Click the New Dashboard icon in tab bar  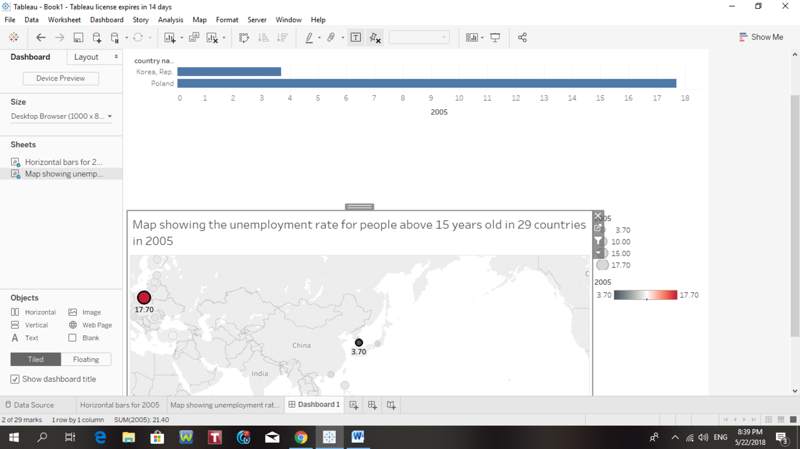372,405
